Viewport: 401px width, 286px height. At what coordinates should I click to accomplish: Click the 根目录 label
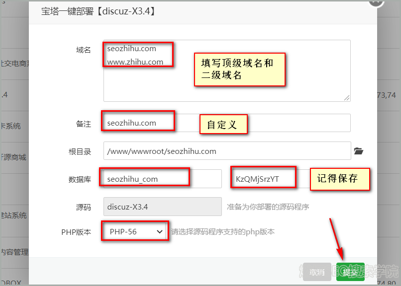80,152
